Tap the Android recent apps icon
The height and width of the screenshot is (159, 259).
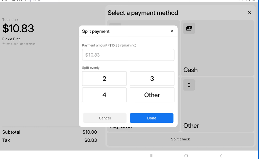click(151, 156)
